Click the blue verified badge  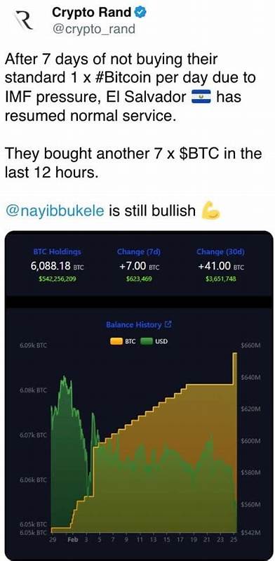tap(140, 13)
